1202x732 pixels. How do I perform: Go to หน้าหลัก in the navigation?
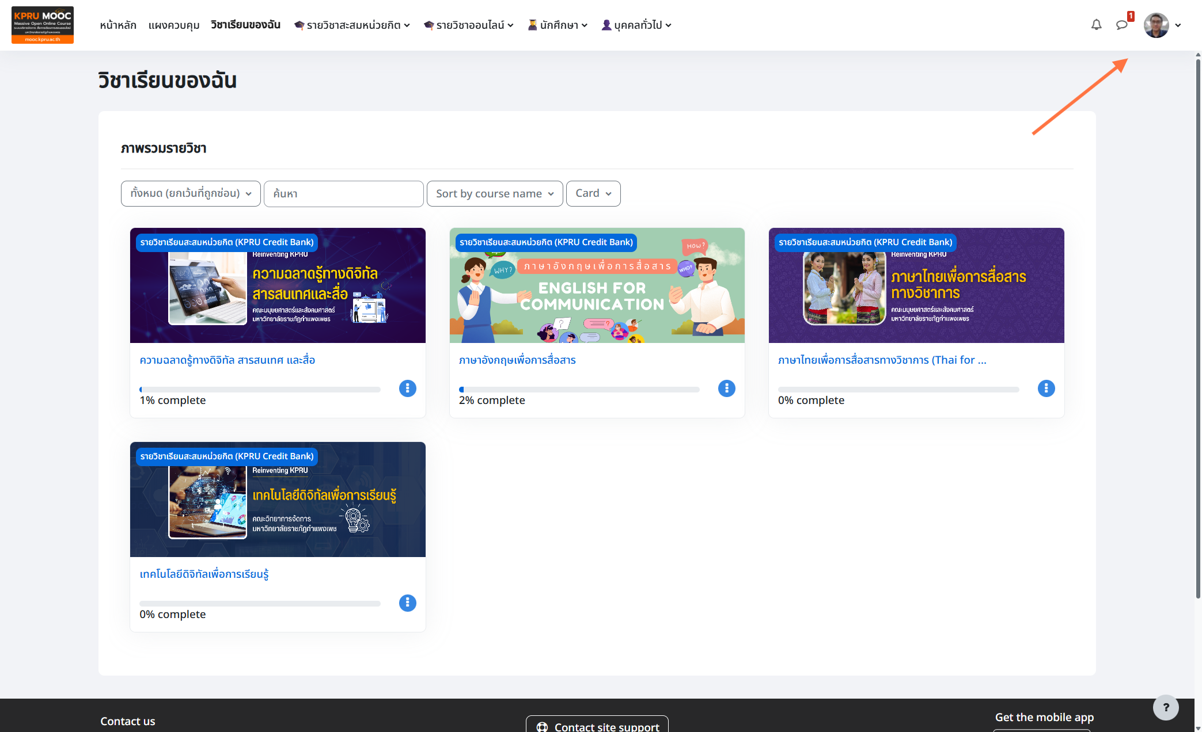tap(118, 25)
